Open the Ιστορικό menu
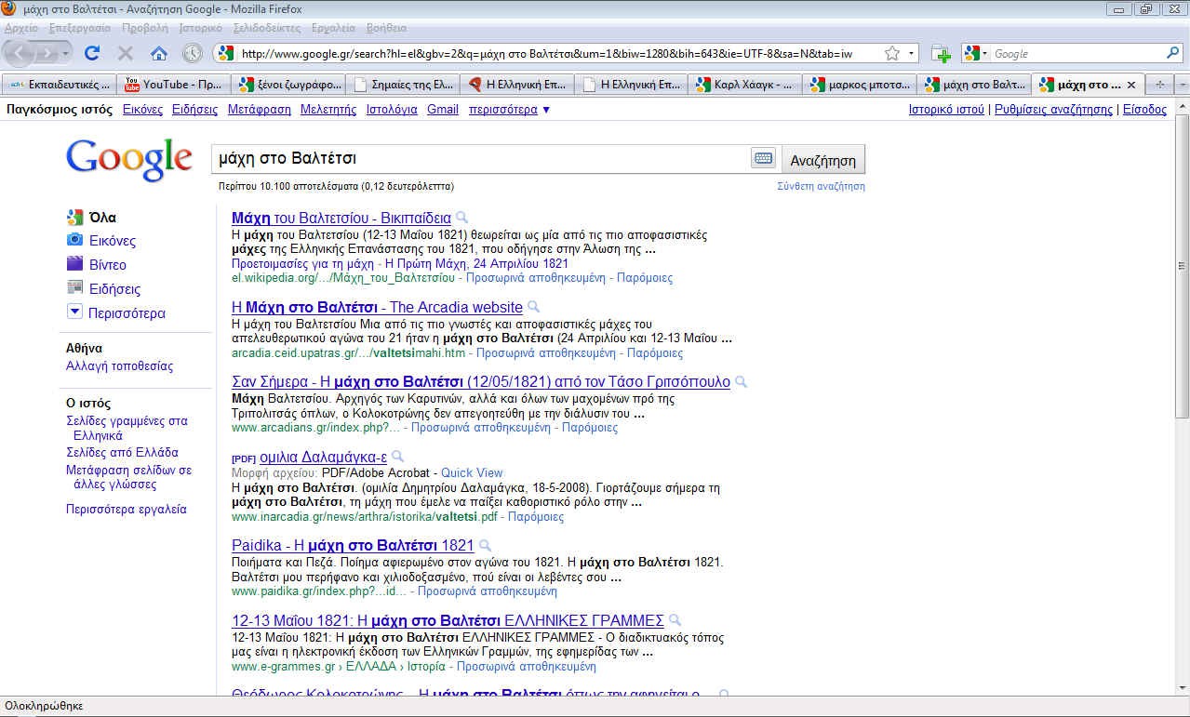 (x=201, y=28)
